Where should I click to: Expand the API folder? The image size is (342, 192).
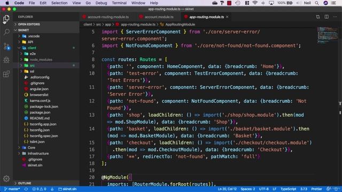pyautogui.click(x=30, y=42)
